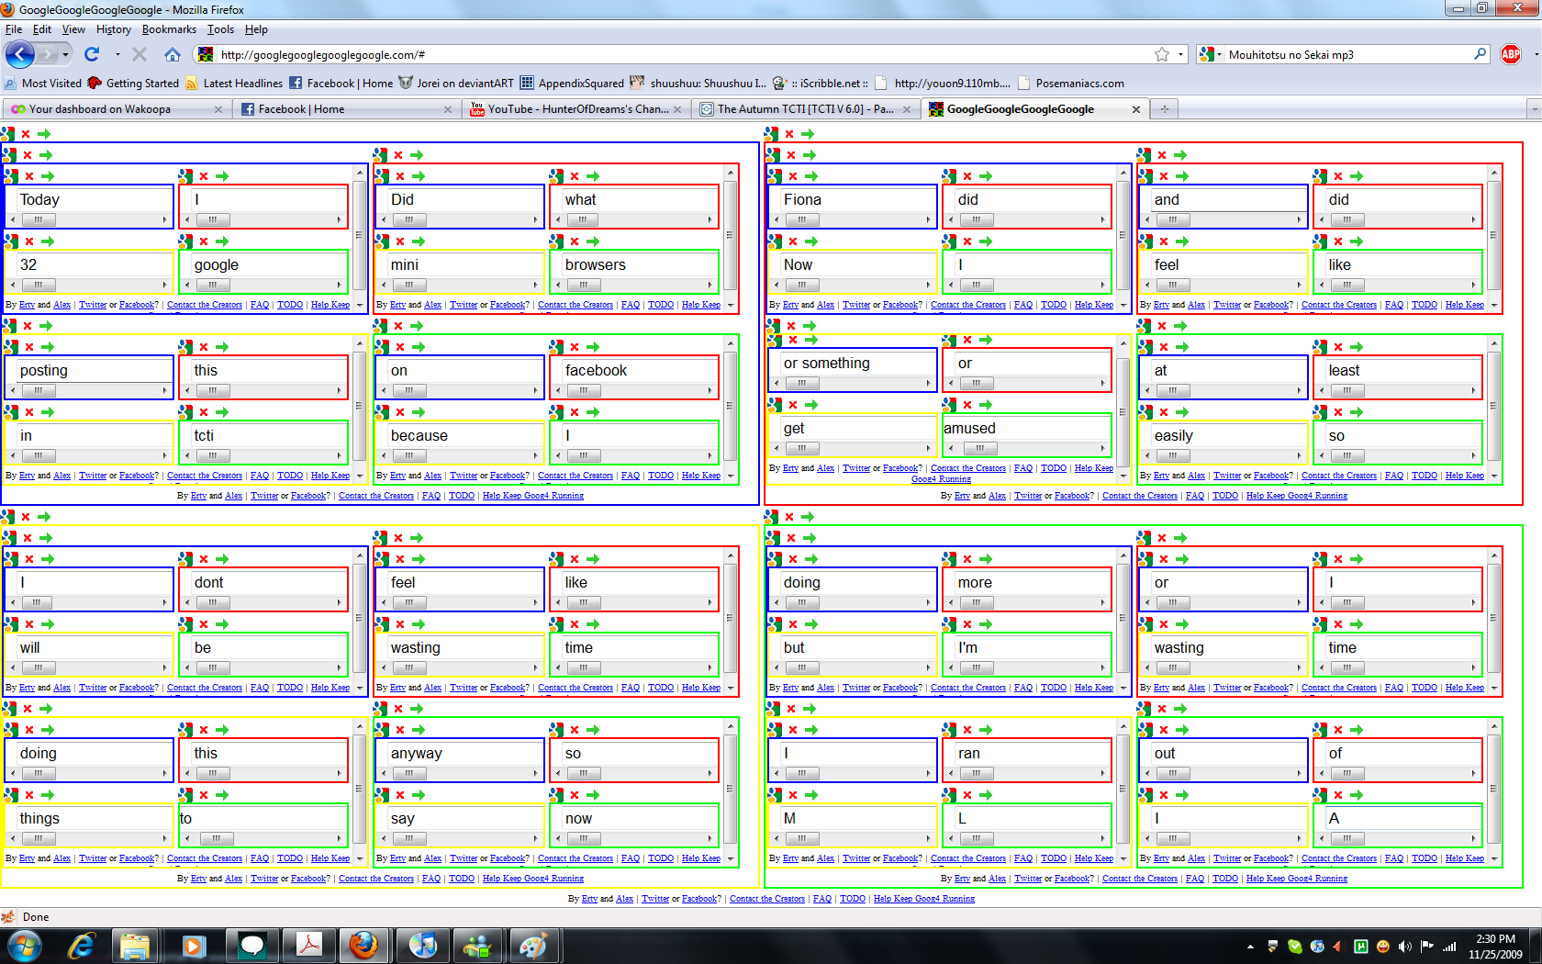Launch Internet Explorer from the taskbar
Screen dimensions: 1542x964
(81, 946)
